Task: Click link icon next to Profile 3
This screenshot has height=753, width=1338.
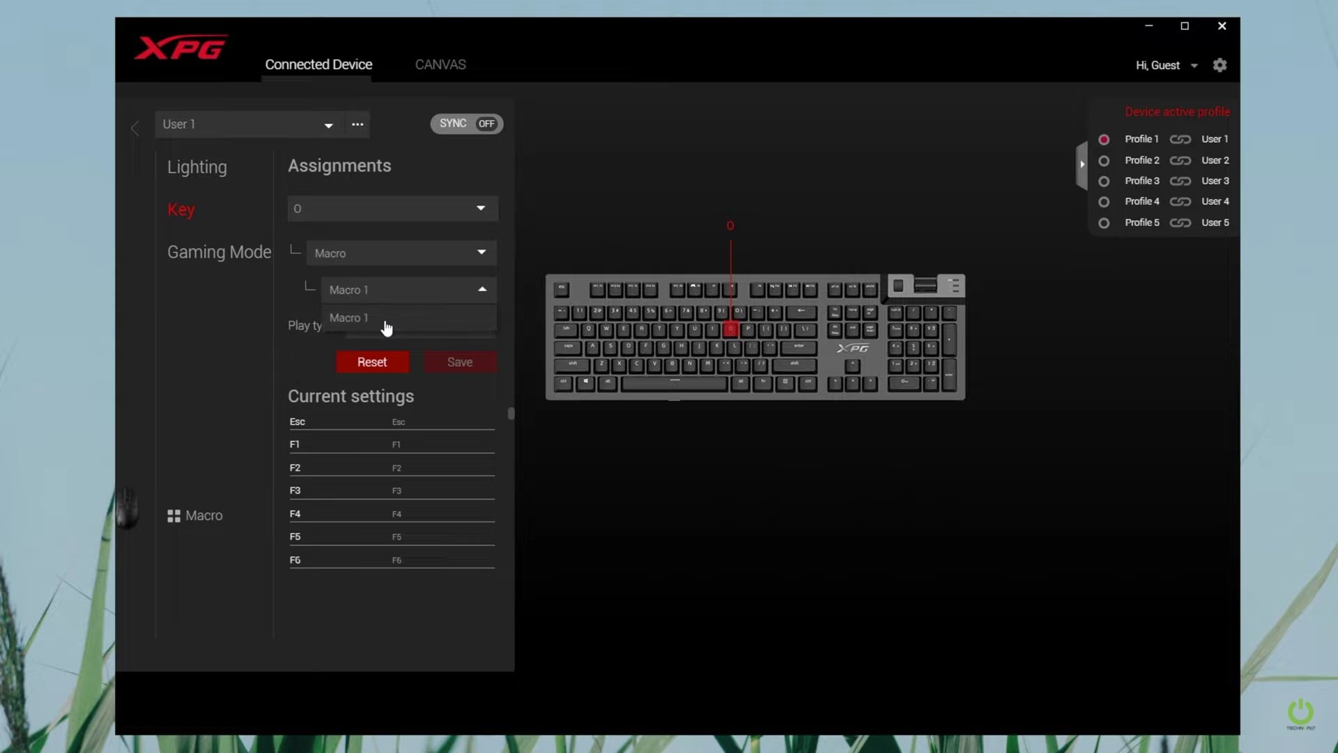Action: (x=1180, y=181)
